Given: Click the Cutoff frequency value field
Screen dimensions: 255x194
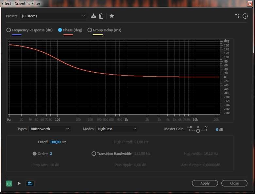Looking at the screenshot, I should click(x=55, y=142).
